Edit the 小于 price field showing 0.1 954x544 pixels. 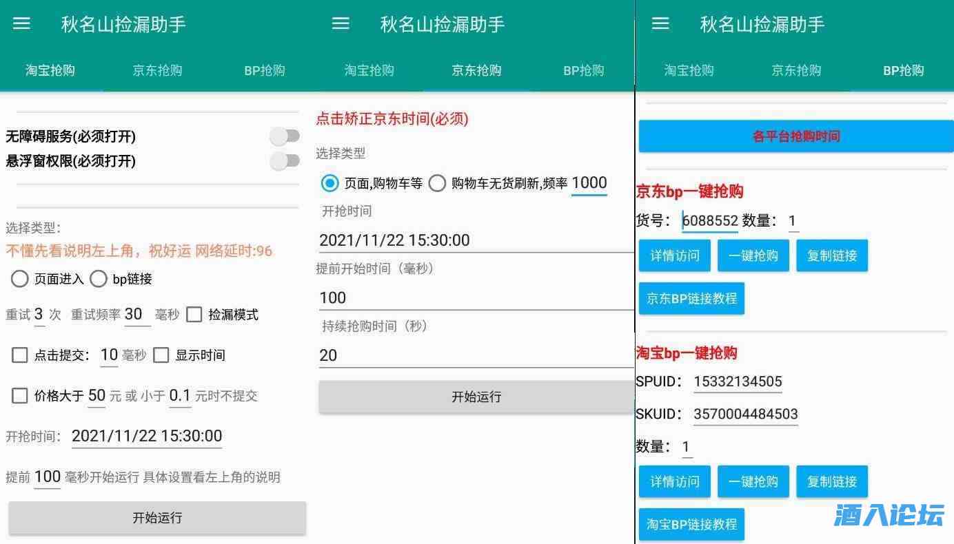click(180, 396)
